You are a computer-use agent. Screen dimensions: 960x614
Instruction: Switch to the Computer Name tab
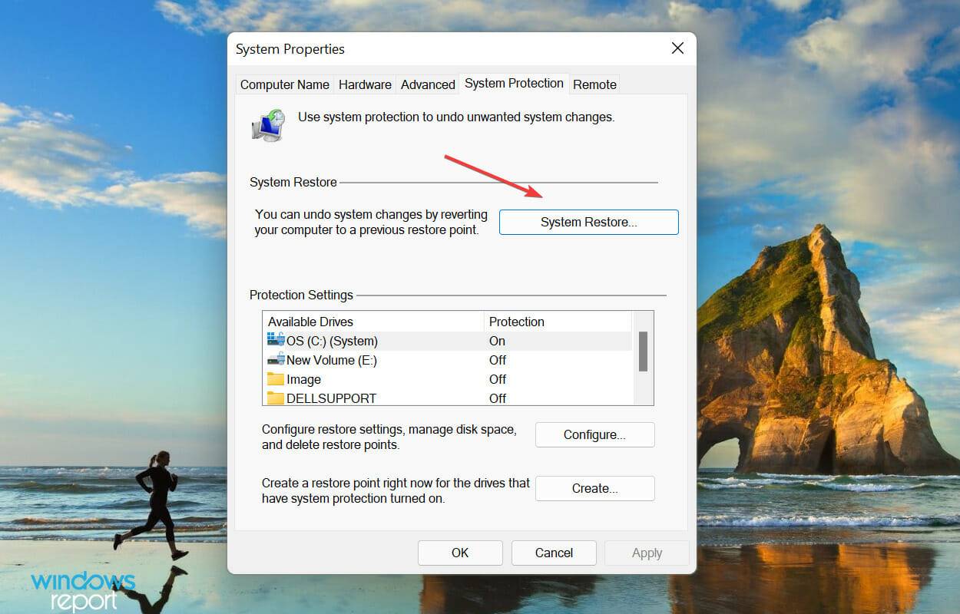pos(284,84)
